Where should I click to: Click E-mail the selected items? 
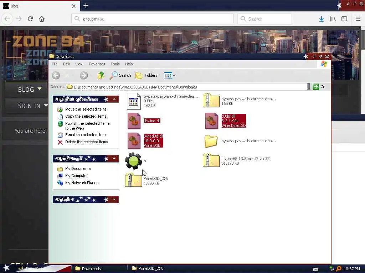(x=86, y=135)
